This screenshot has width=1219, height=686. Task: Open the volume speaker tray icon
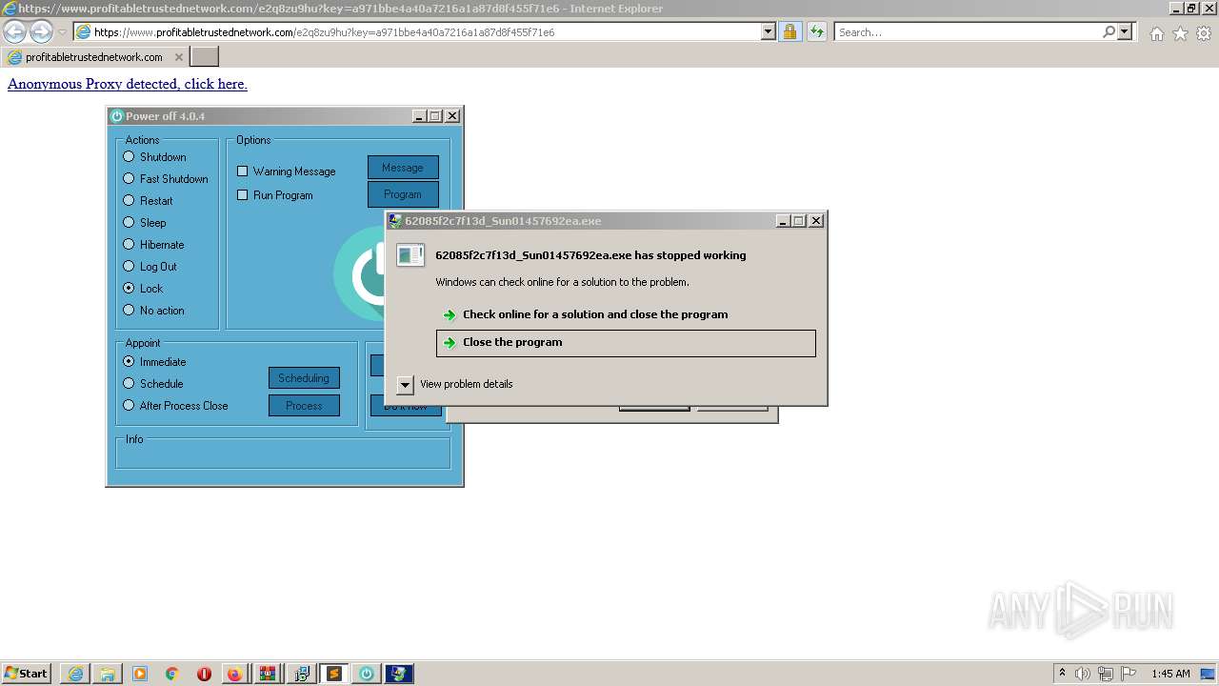(1083, 674)
